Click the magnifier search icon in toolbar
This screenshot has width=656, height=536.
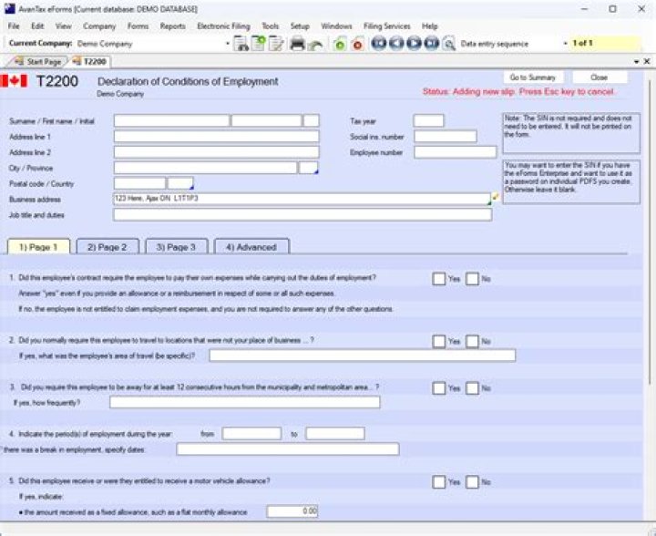point(450,44)
